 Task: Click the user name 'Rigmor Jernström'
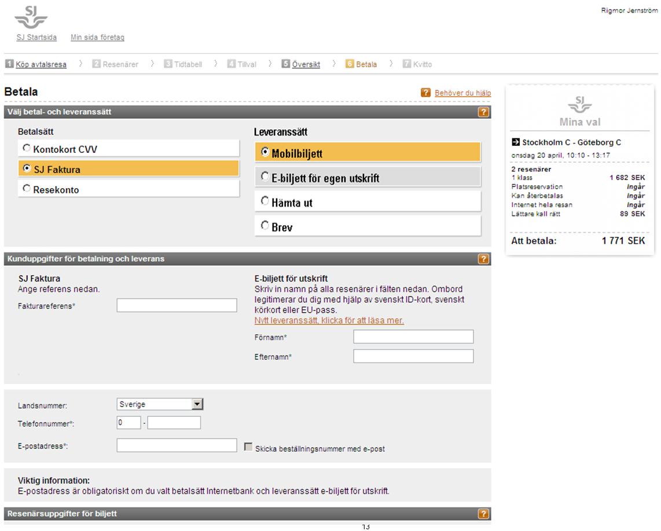629,10
